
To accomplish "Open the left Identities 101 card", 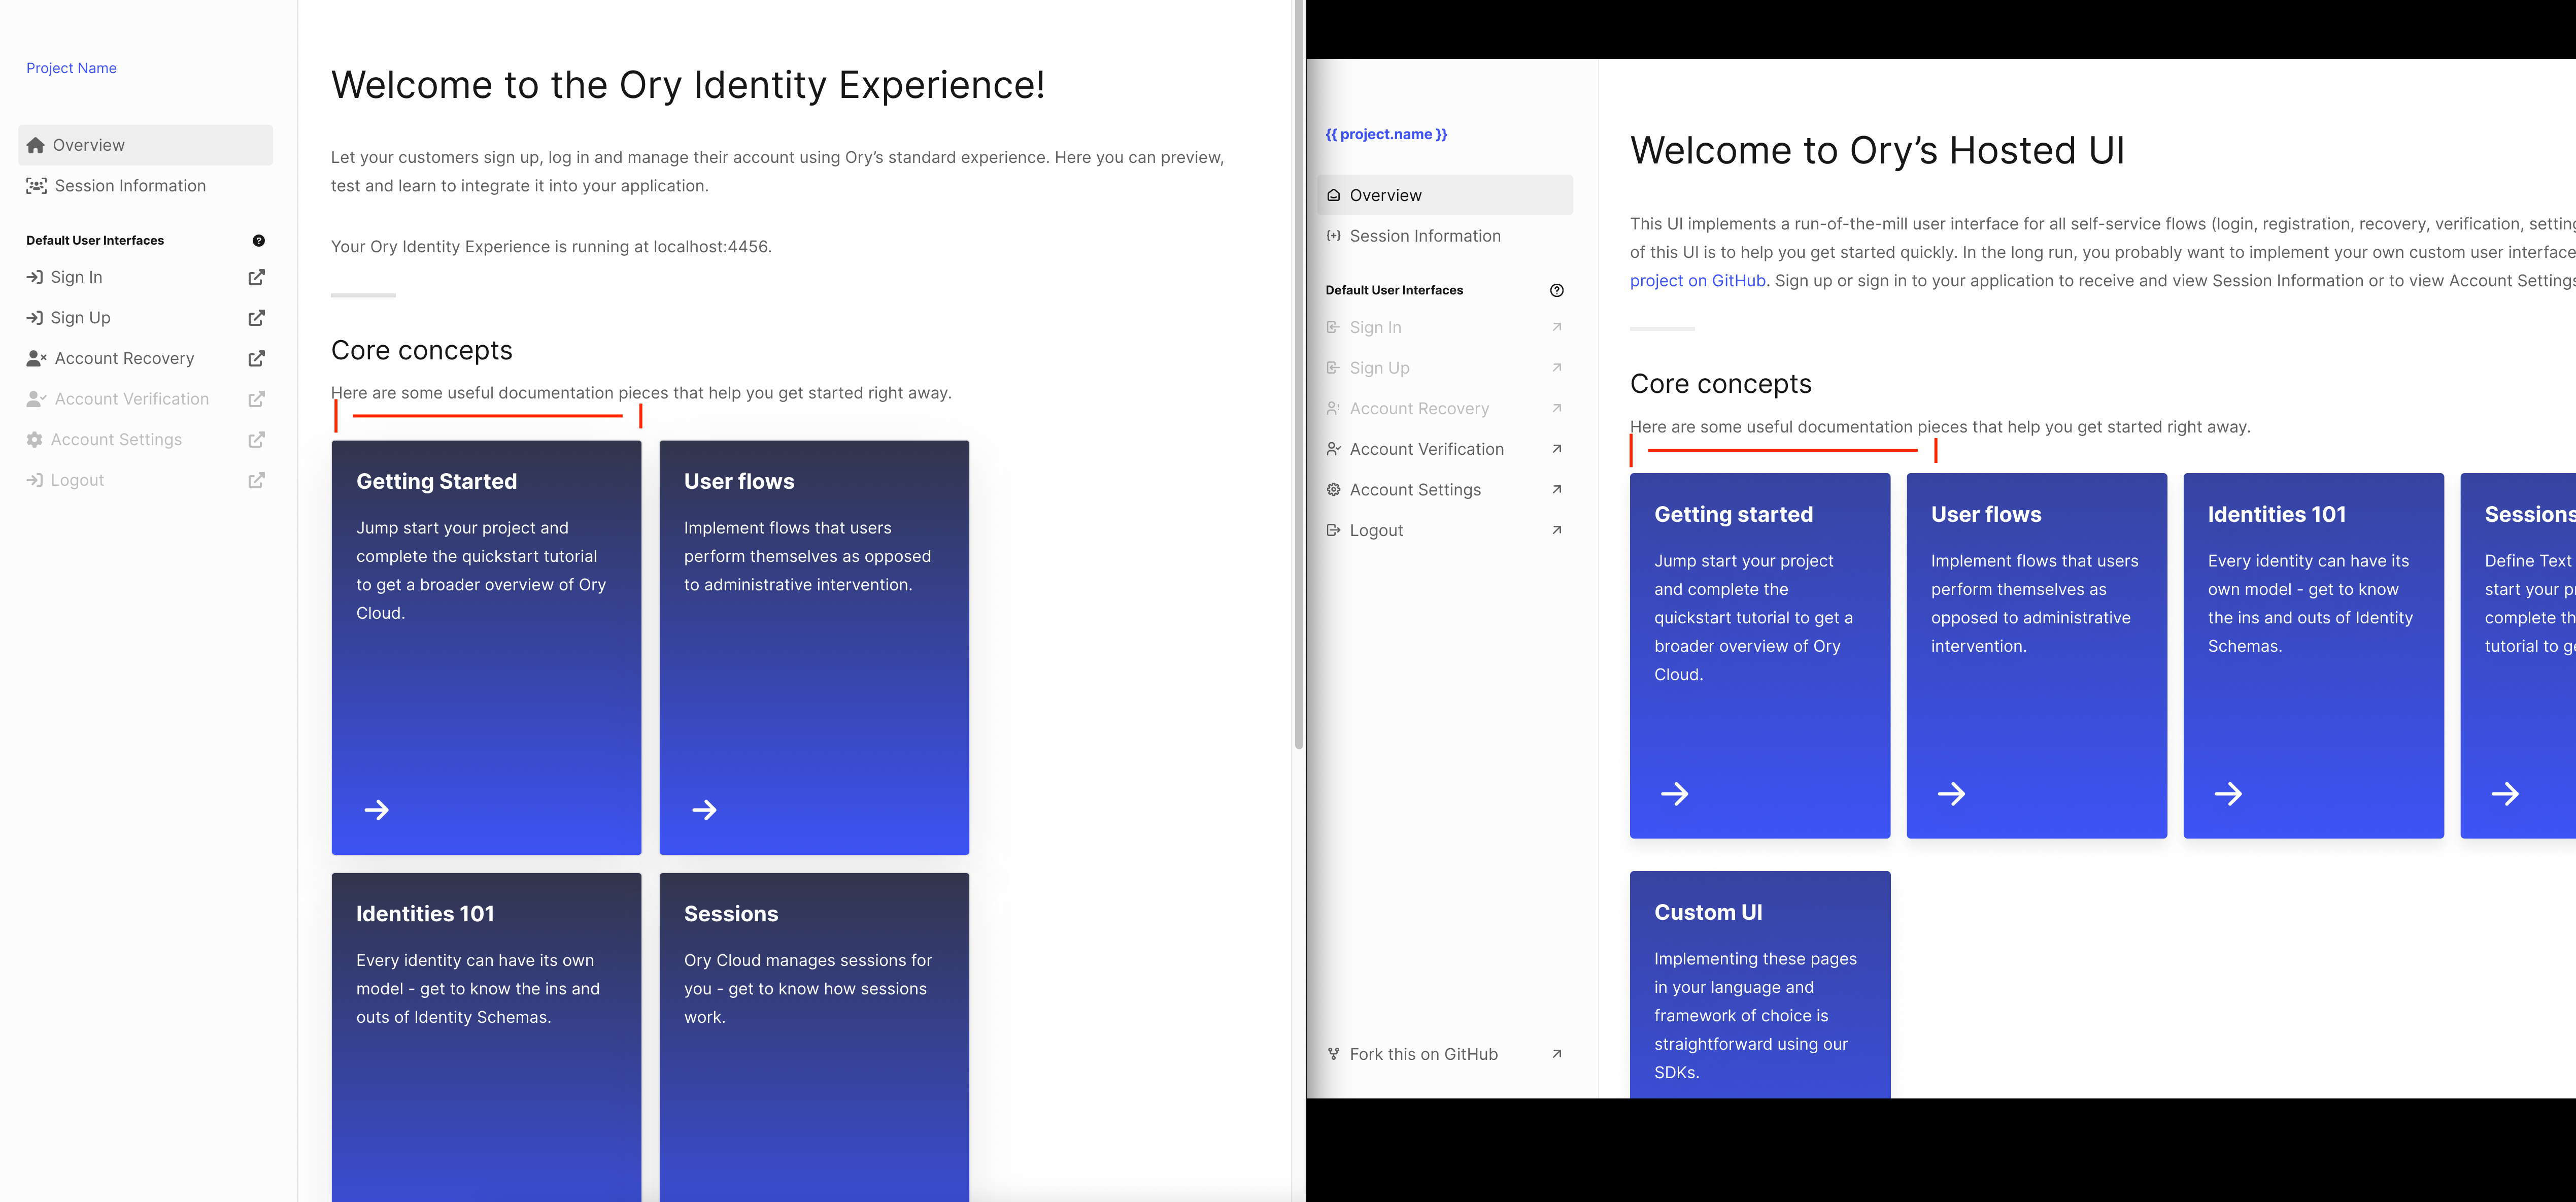I will (486, 1037).
